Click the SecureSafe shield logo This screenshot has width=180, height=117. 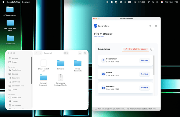click(96, 26)
